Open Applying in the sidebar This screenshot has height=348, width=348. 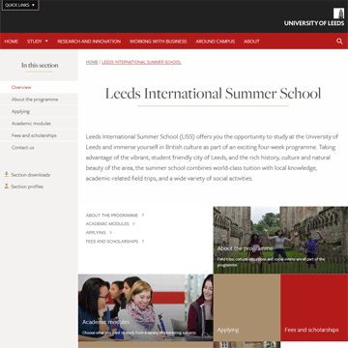pos(39,111)
